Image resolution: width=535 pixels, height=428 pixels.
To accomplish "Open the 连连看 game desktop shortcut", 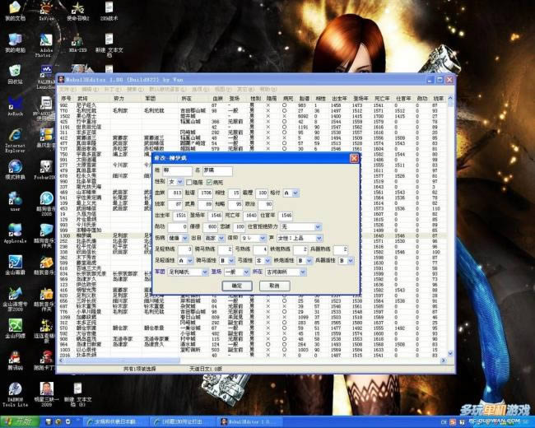I will [x=46, y=332].
